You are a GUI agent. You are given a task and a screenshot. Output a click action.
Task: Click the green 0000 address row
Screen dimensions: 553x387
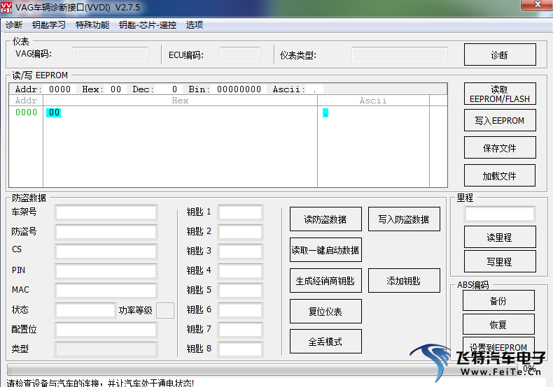click(x=26, y=112)
